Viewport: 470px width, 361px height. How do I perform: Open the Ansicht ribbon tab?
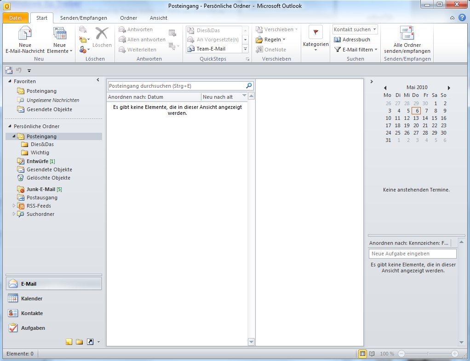[158, 18]
